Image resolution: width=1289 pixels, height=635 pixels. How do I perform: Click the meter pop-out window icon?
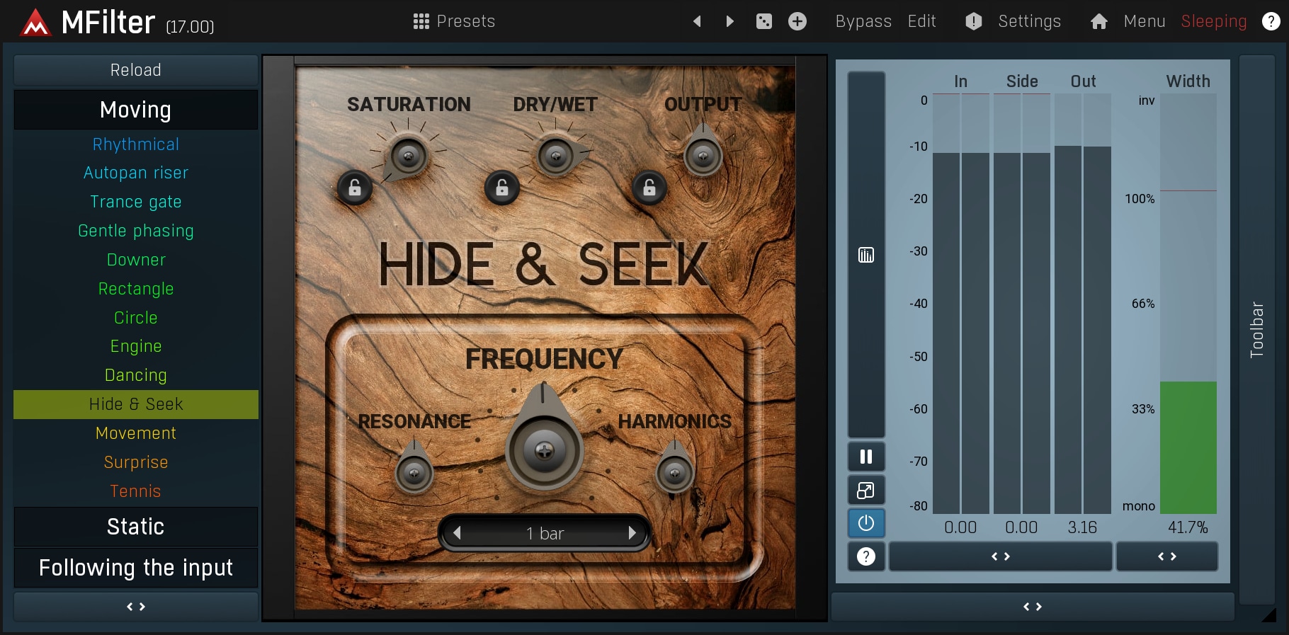(x=865, y=490)
